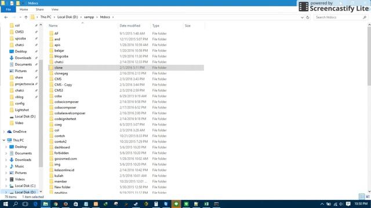Expand Local Disk (C:) node
This screenshot has width=371, height=208.
pos(6,186)
